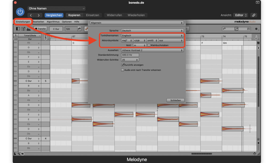Open the Moll m dropdown
Image resolution: width=273 pixels, height=163 pixels.
pyautogui.click(x=139, y=45)
